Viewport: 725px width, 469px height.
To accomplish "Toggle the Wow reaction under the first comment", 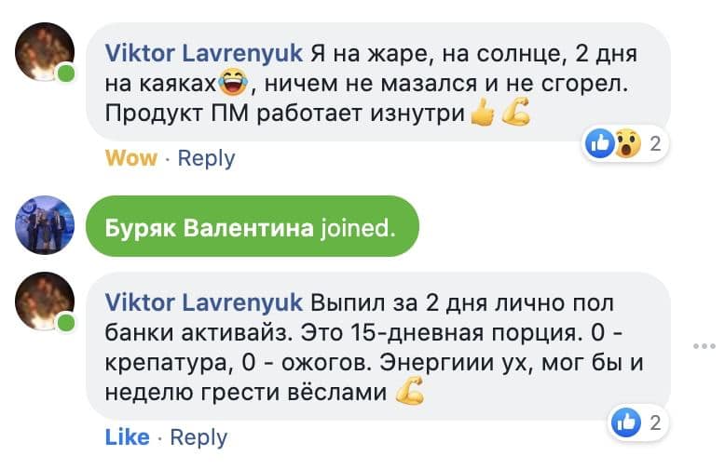I will tap(131, 158).
